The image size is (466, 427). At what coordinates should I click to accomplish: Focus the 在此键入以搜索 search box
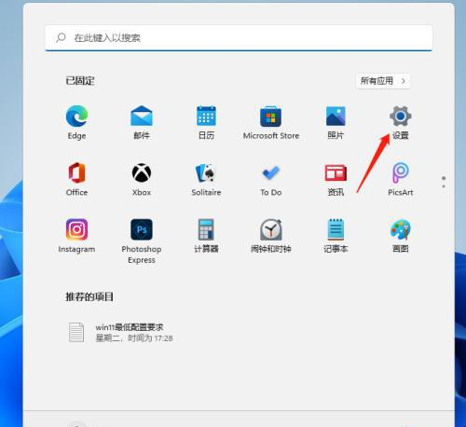pos(239,38)
